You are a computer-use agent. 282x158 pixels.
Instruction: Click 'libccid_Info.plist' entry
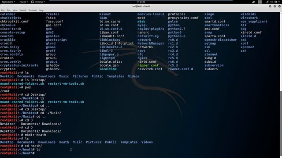click(116, 43)
